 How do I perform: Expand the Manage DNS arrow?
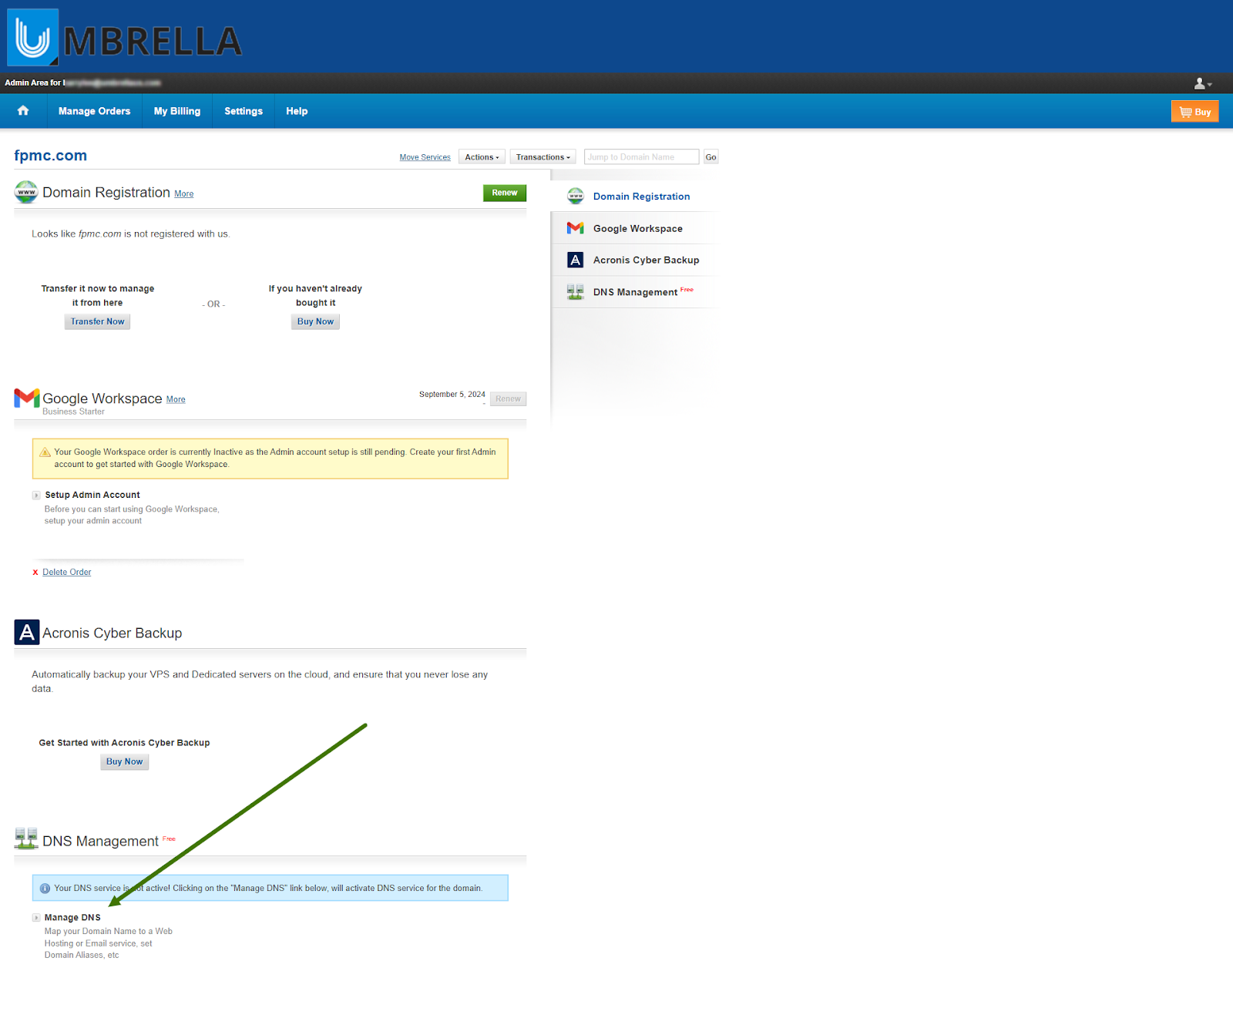coord(36,918)
